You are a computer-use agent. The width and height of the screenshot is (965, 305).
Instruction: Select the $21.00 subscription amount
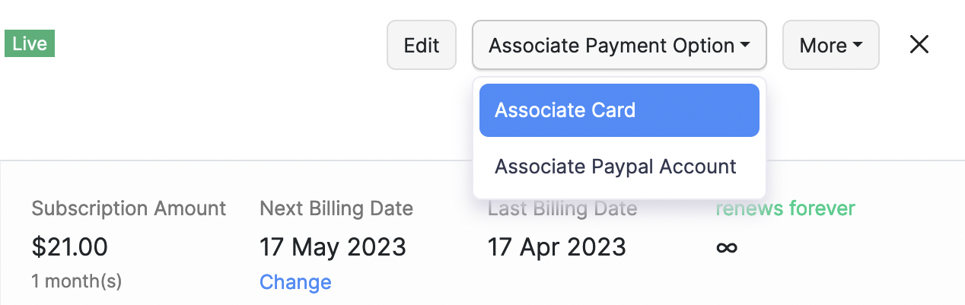pos(70,247)
